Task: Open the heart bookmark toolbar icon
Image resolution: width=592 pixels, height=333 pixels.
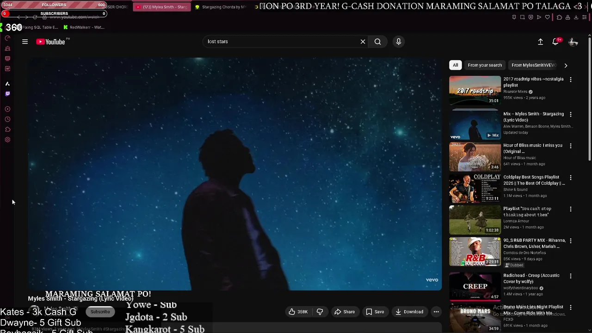Action: [547, 17]
